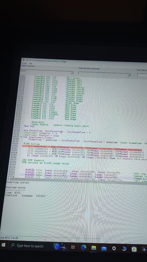The height and width of the screenshot is (262, 147).
Task: Collapse the LampTimer2_Timer Sub fold marker
Action: click(21, 137)
